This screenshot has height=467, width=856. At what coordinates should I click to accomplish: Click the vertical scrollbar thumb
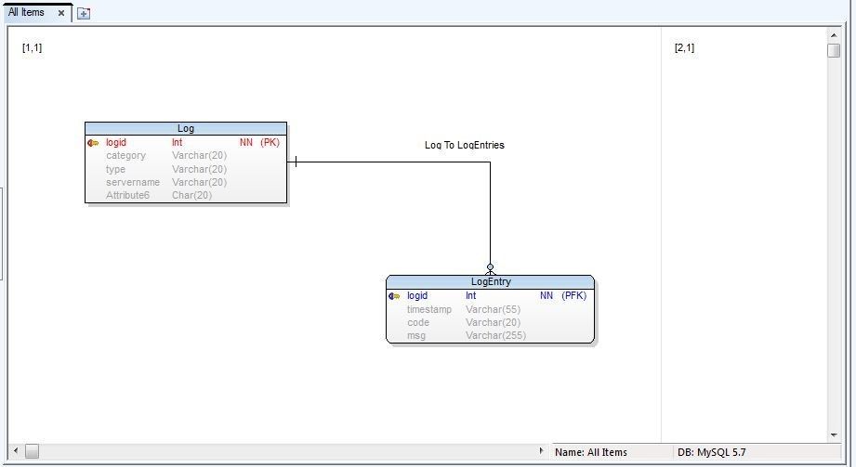(x=834, y=51)
